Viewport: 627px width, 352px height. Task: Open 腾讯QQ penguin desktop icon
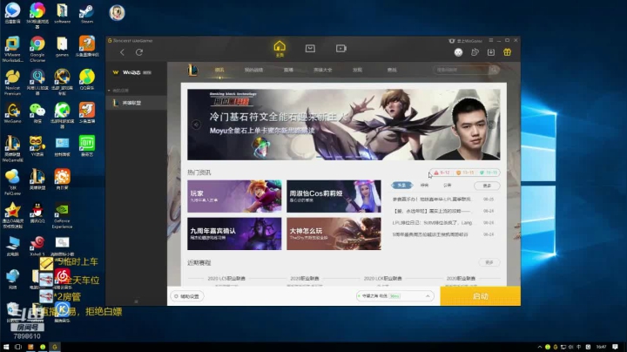point(37,213)
